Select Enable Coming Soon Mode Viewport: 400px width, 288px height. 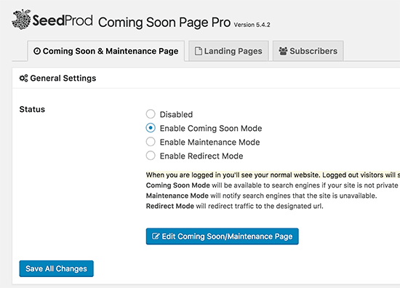coord(151,128)
